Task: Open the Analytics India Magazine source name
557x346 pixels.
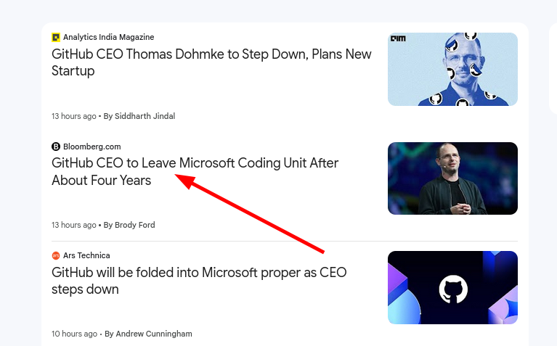Action: [x=109, y=37]
